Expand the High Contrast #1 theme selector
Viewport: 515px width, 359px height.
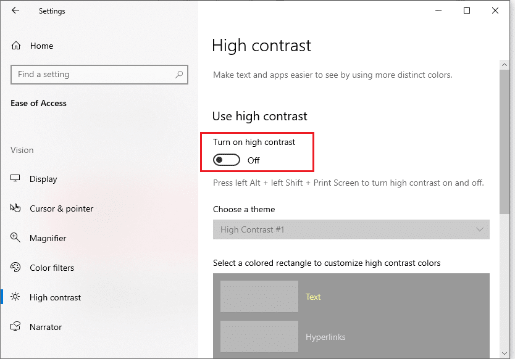[351, 229]
